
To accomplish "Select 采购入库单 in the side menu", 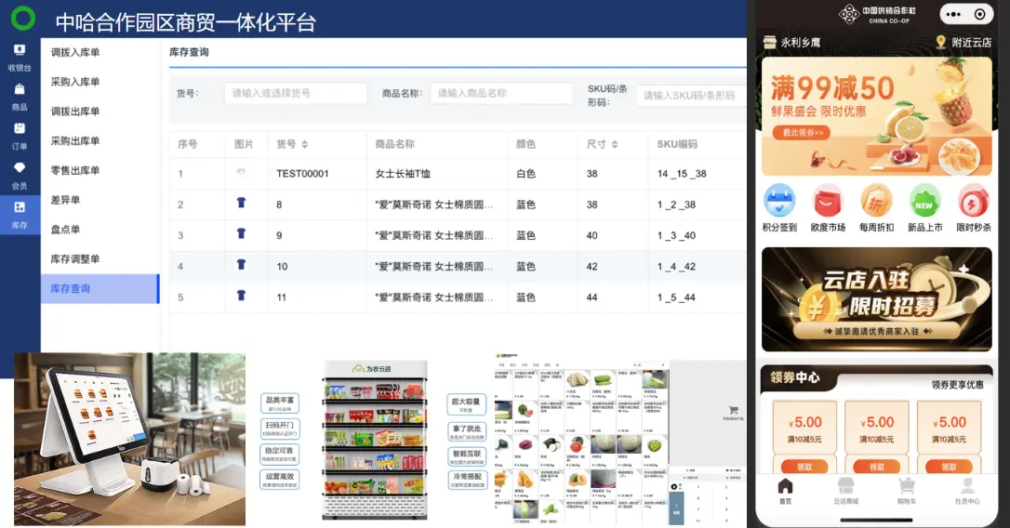I will tap(74, 82).
